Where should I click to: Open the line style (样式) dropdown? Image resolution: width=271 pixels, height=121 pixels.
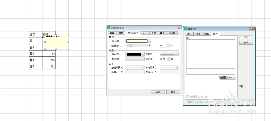click(169, 54)
